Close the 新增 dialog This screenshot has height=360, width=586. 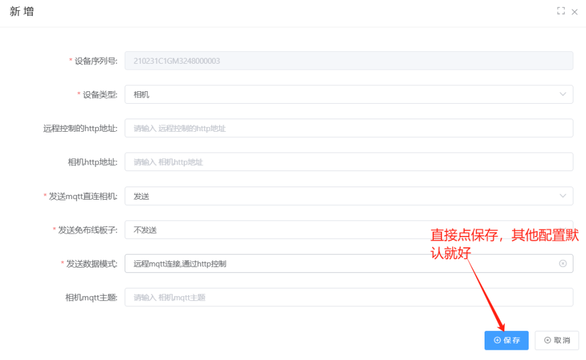[575, 12]
